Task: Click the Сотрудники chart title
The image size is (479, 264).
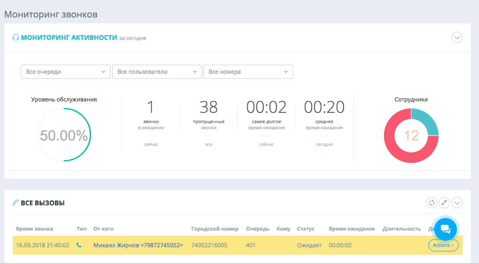Action: tap(411, 99)
